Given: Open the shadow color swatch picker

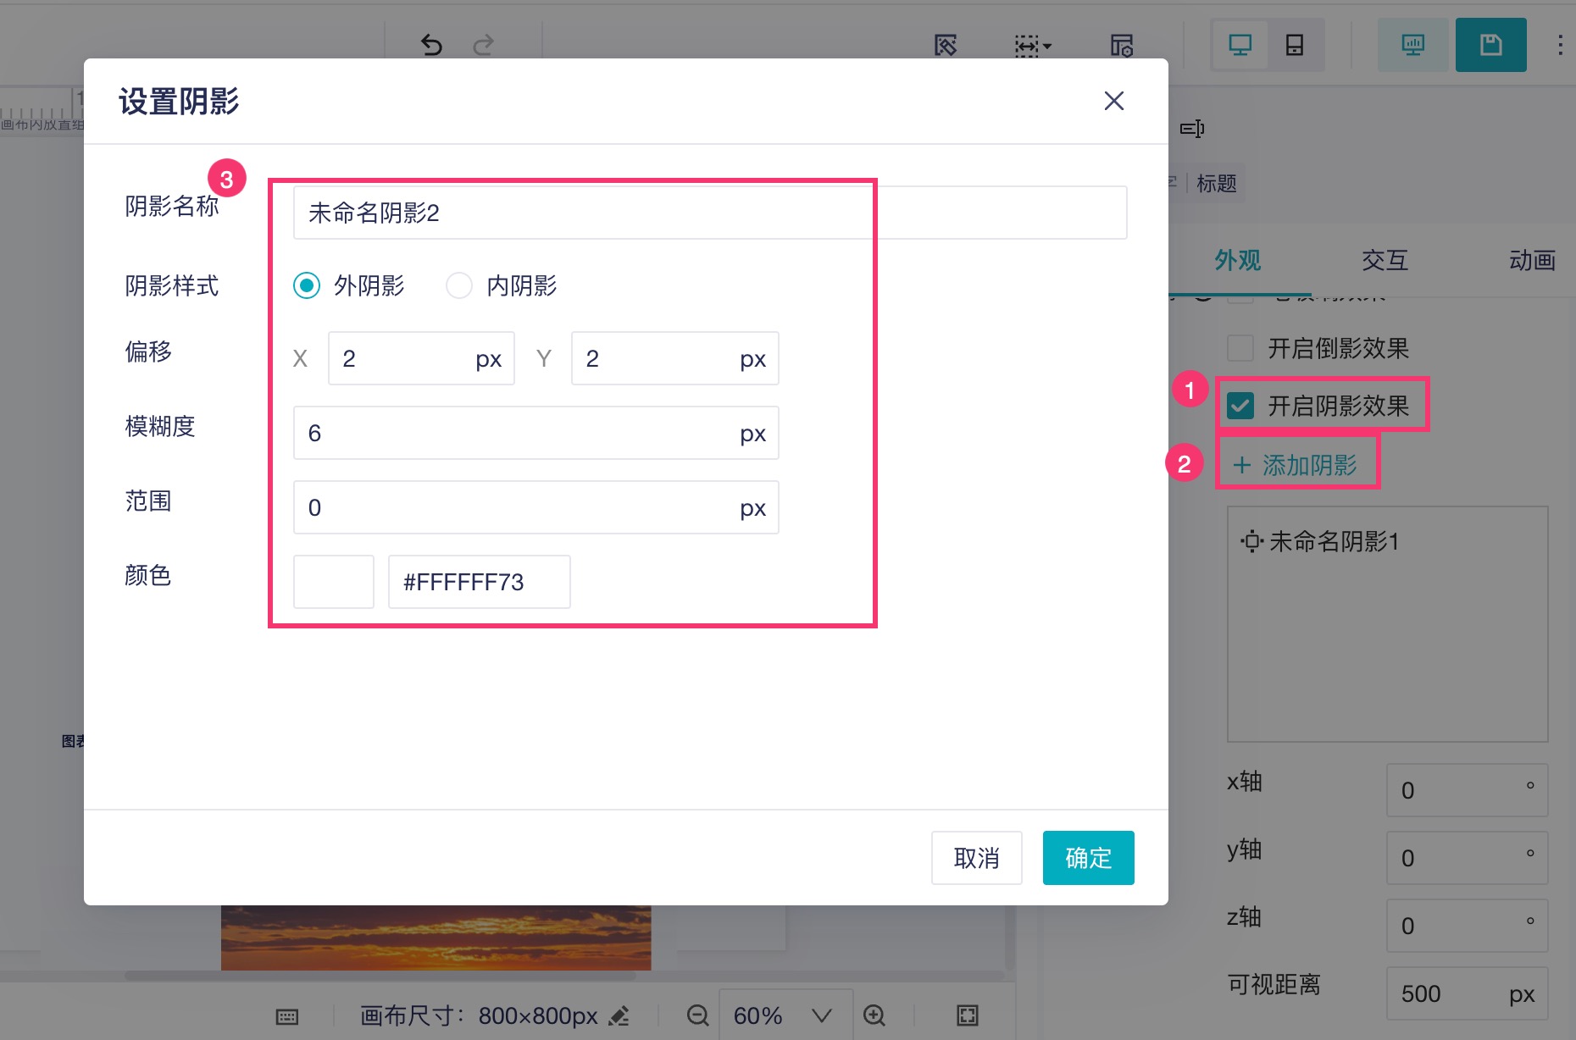Looking at the screenshot, I should 334,582.
